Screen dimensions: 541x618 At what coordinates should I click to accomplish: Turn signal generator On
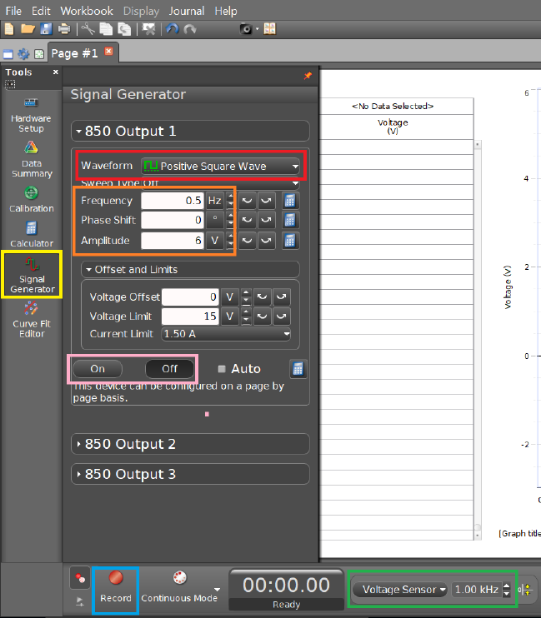tap(98, 369)
